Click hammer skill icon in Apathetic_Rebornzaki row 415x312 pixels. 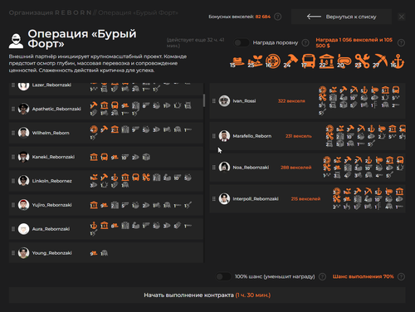[x=94, y=105]
